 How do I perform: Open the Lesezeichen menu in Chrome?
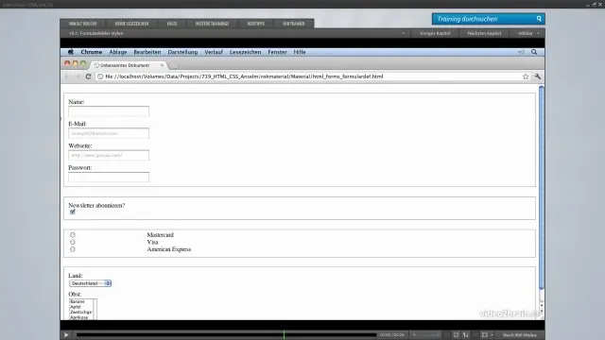pyautogui.click(x=245, y=52)
